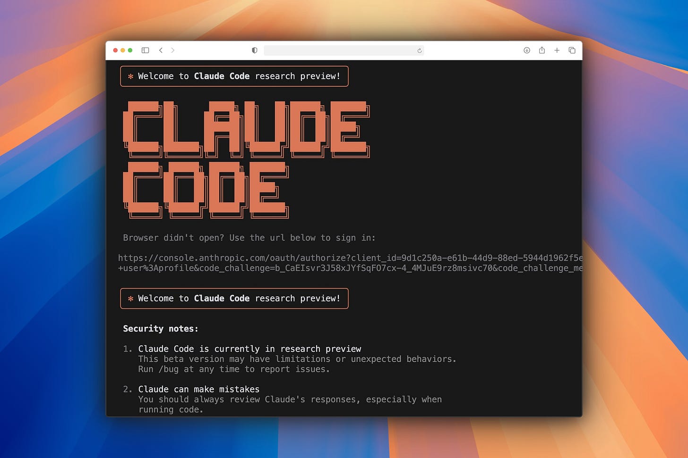688x458 pixels.
Task: Click 'Run /bug at any time to report issues.'
Action: 234,369
